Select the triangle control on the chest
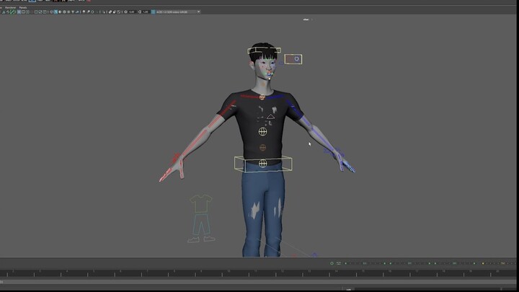Viewport: 519px width, 292px height. click(x=271, y=117)
